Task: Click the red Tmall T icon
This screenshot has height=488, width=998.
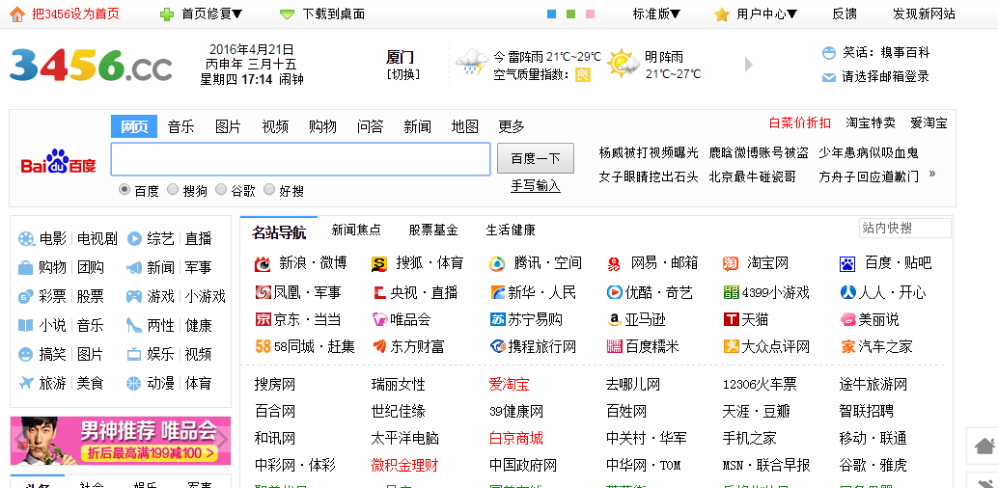Action: pos(732,319)
